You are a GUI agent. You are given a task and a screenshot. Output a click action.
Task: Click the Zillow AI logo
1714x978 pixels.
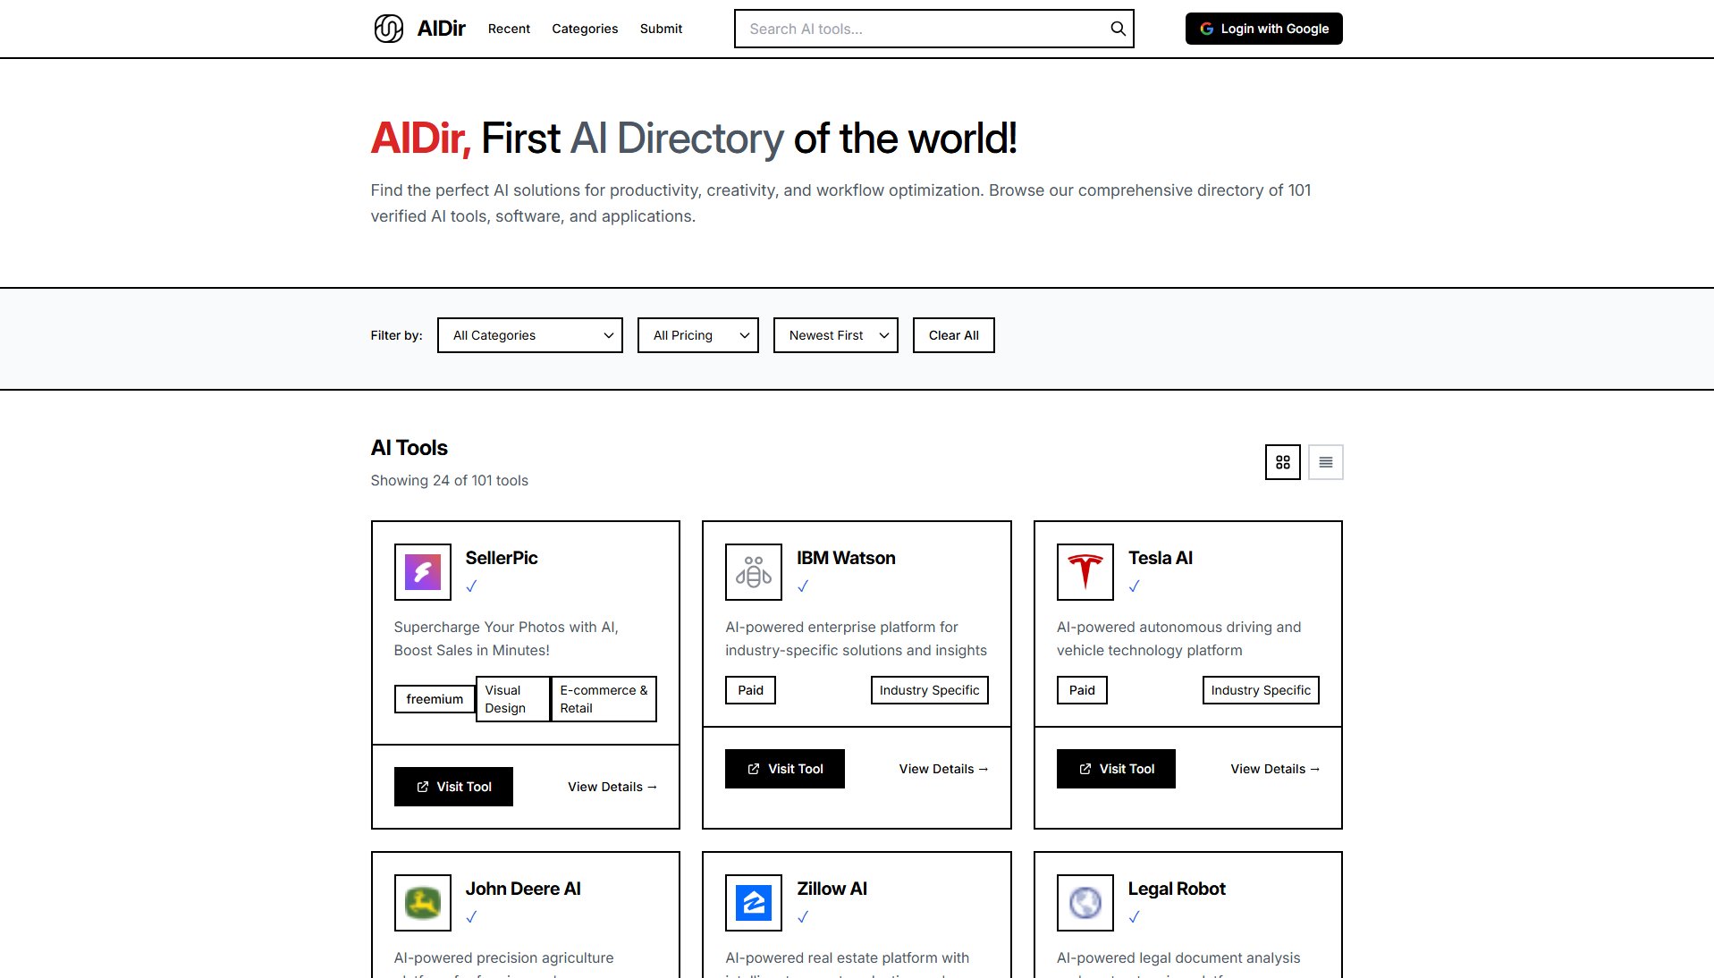tap(753, 903)
